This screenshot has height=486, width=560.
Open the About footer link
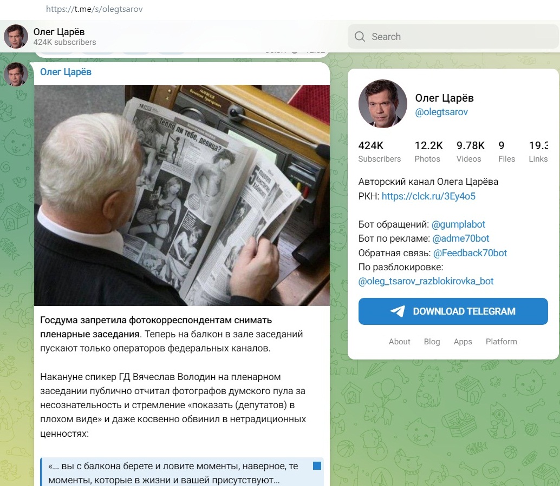(x=399, y=342)
